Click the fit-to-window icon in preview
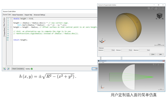Viewport: 168px width, 99px height. coord(163,8)
